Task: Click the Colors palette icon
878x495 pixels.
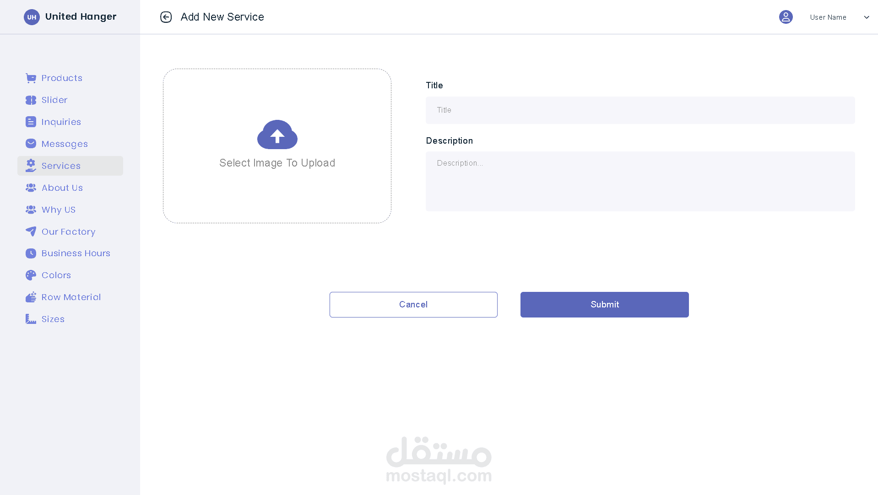Action: (31, 275)
